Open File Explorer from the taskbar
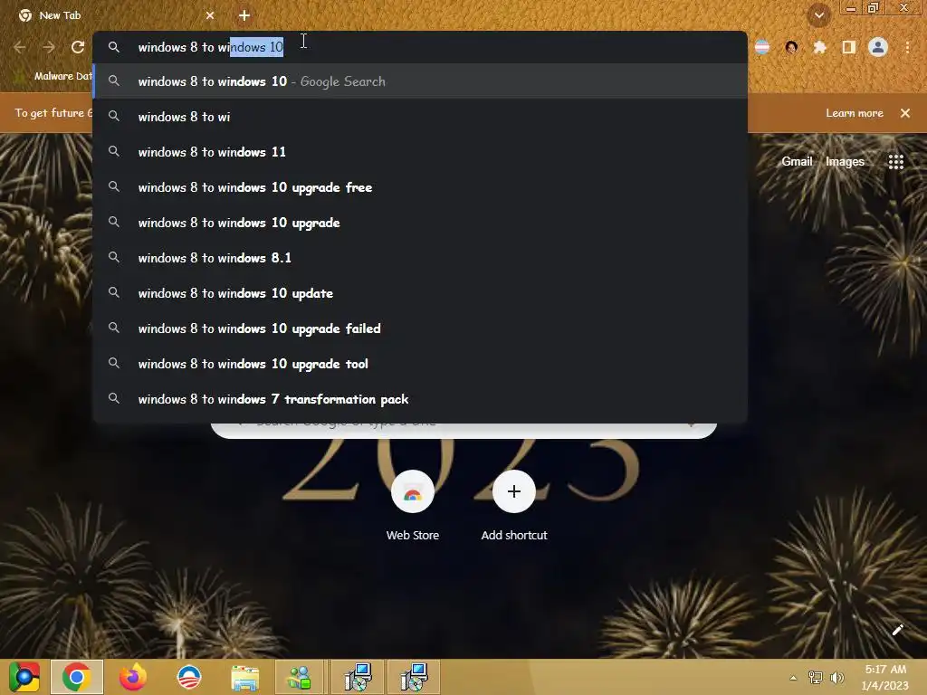927x695 pixels. 244,677
